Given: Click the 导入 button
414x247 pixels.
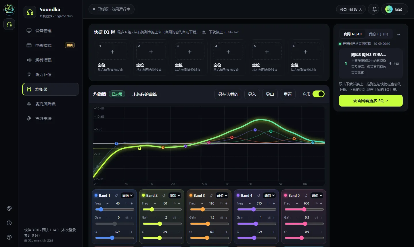Looking at the screenshot, I should (252, 94).
